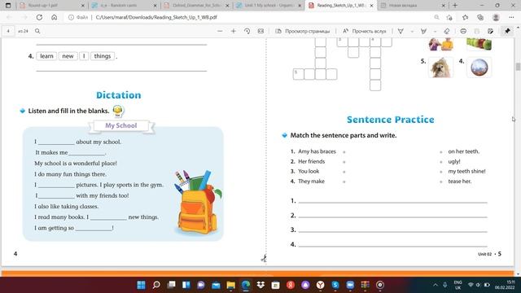Open the clock and date panel
The image size is (521, 293).
tap(505, 285)
